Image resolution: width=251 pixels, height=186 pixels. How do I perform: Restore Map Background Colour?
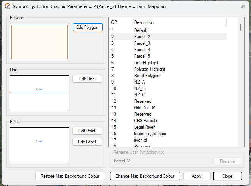tap(70, 176)
